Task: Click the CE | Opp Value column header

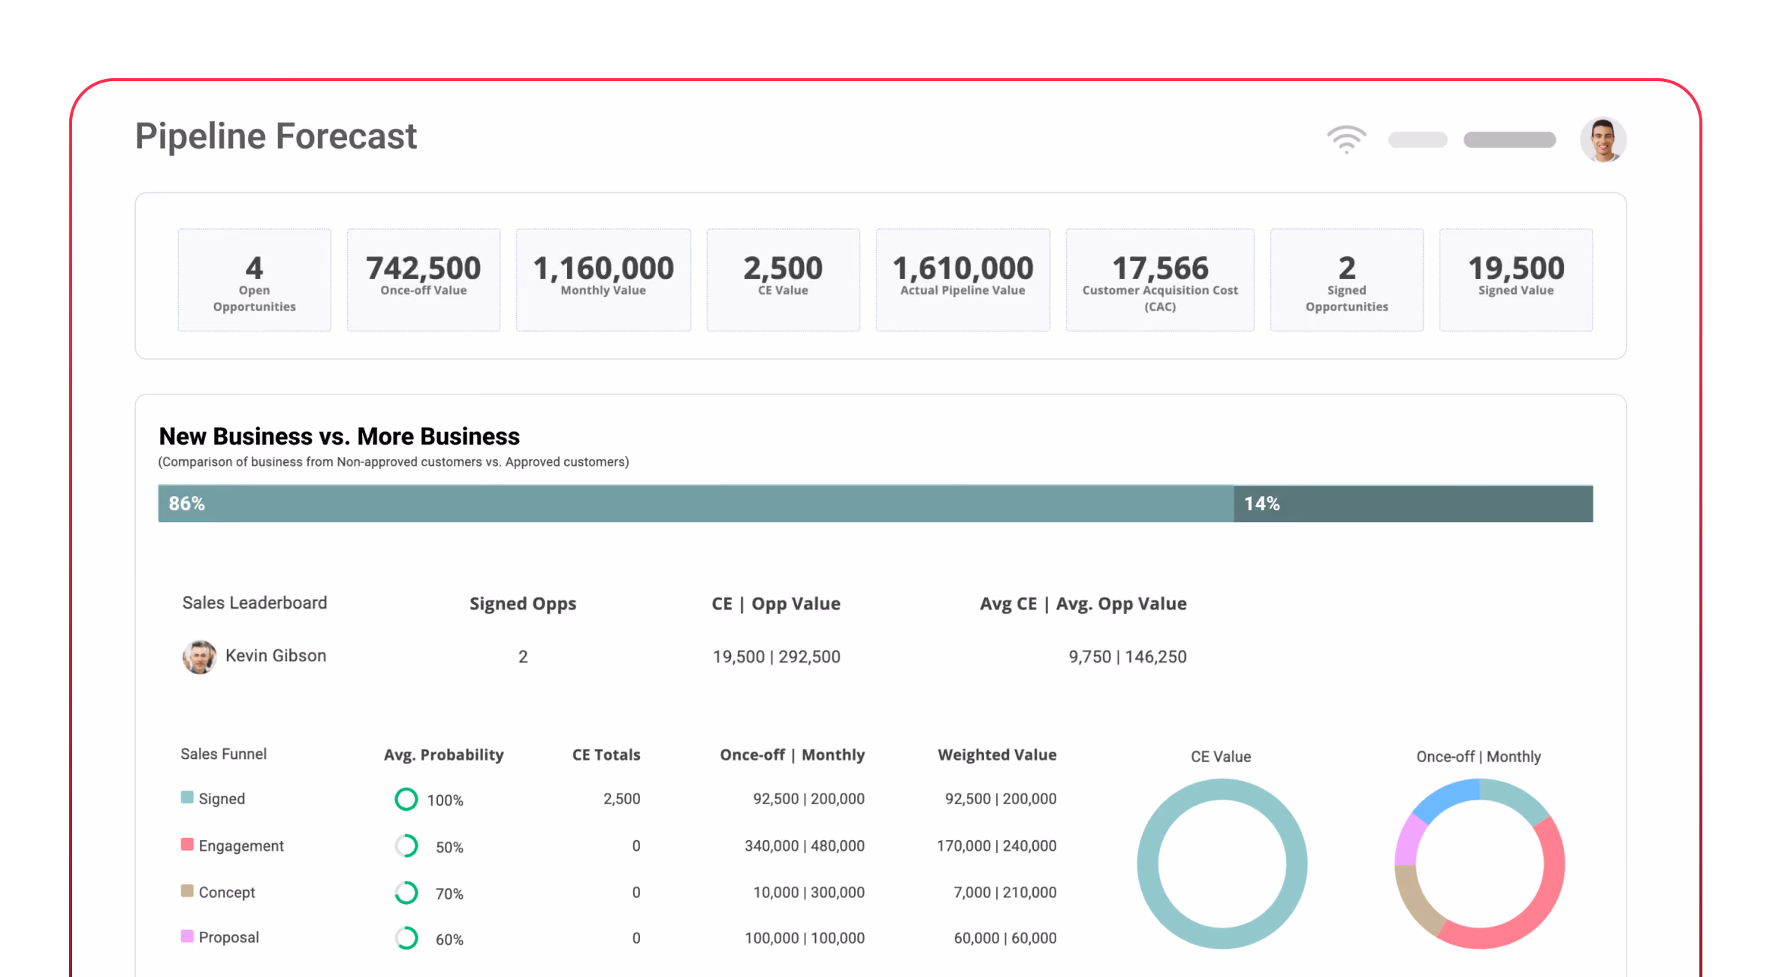Action: click(776, 604)
